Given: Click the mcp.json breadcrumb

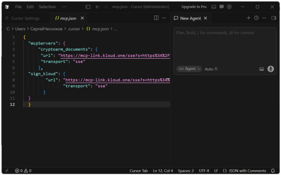Looking at the screenshot, I should pos(100,29).
